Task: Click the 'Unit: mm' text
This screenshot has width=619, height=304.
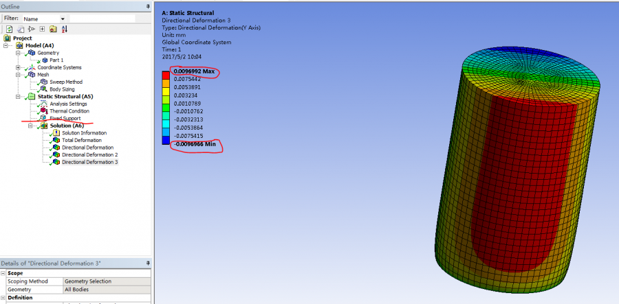Action: coord(173,35)
